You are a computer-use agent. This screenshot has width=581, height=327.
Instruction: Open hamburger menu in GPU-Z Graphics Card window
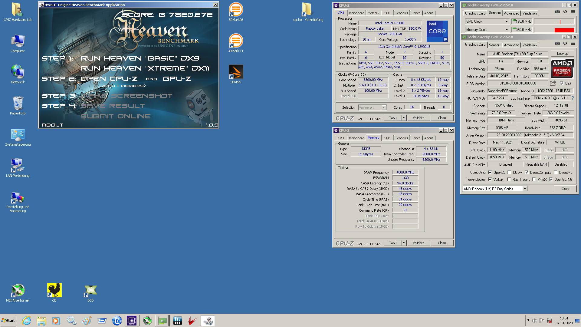(573, 44)
